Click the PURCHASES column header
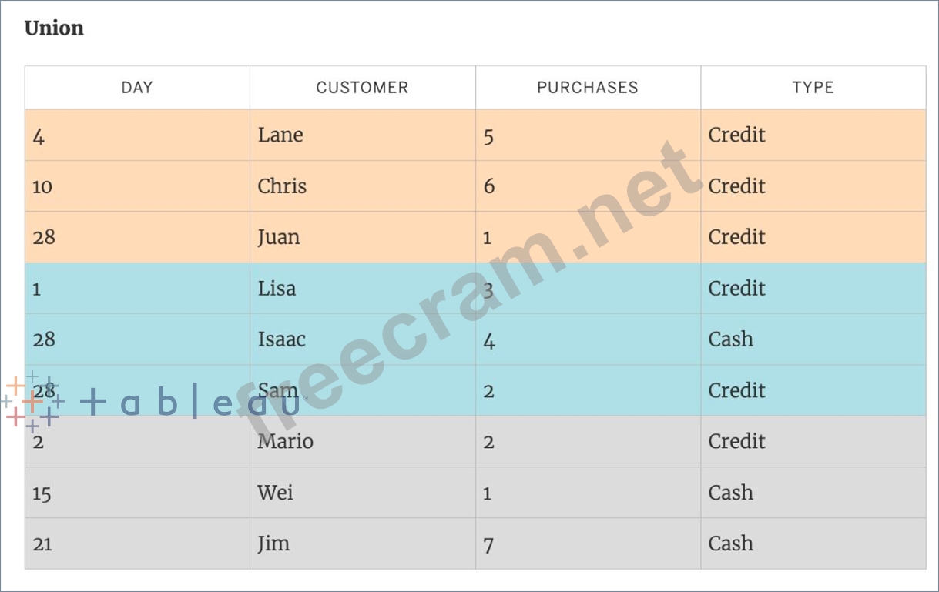This screenshot has width=939, height=592. click(x=588, y=88)
